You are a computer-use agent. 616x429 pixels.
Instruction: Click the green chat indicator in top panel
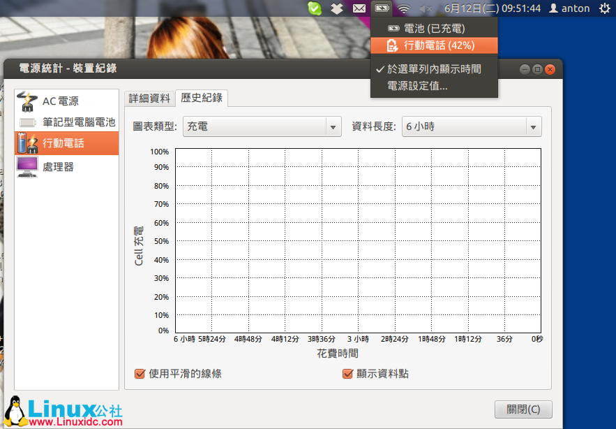(x=315, y=8)
